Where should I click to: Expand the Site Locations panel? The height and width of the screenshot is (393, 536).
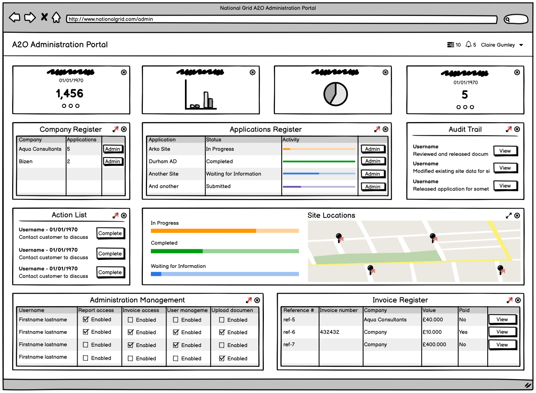pos(509,216)
